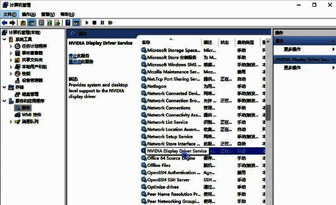This screenshot has width=336, height=205.
Task: Restart the service with the Restart icon
Action: pos(110,22)
